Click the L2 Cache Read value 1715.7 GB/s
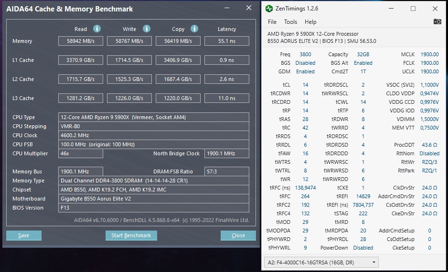 coord(81,79)
